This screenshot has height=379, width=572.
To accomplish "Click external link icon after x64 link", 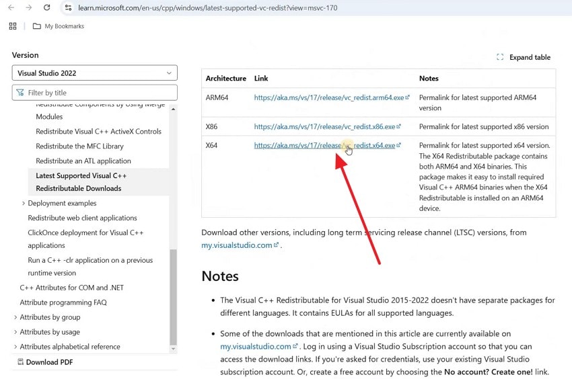I will pos(399,145).
